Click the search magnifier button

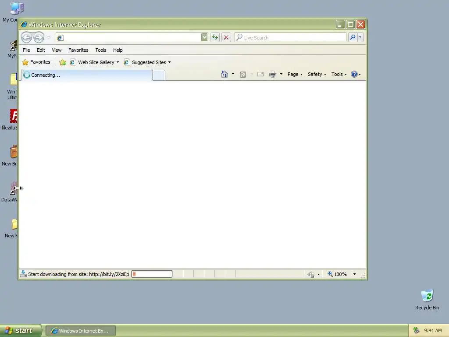click(x=353, y=37)
